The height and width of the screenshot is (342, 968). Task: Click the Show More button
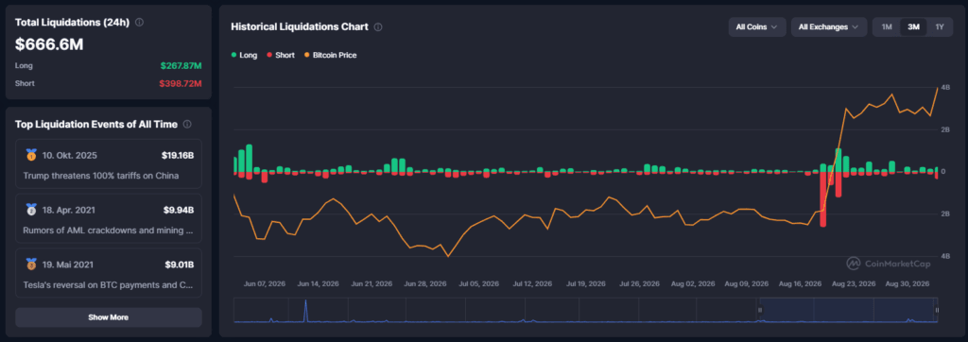[x=109, y=317]
